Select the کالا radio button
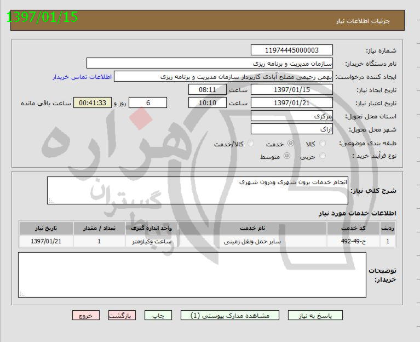This screenshot has height=342, width=420. click(323, 144)
